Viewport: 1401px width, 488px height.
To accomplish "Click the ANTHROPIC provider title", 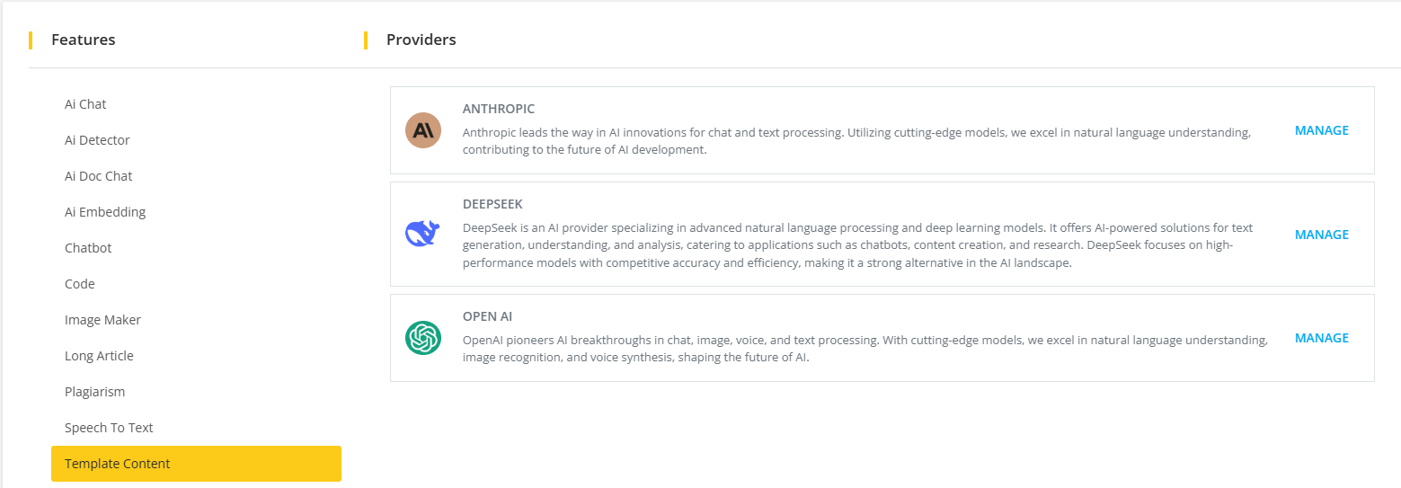I will tap(499, 109).
